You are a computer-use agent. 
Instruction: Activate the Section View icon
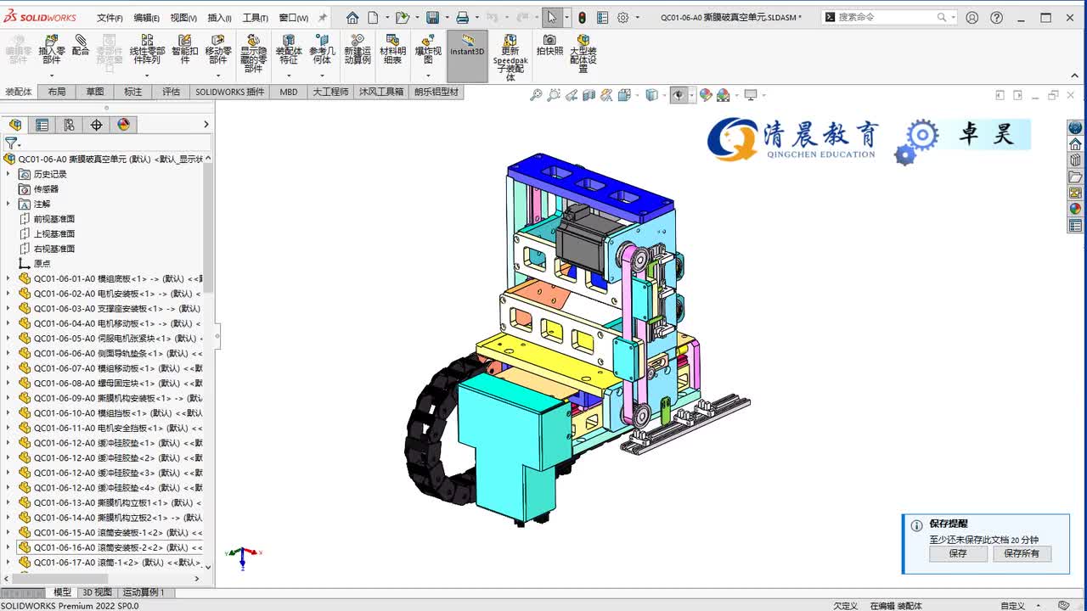coord(589,95)
